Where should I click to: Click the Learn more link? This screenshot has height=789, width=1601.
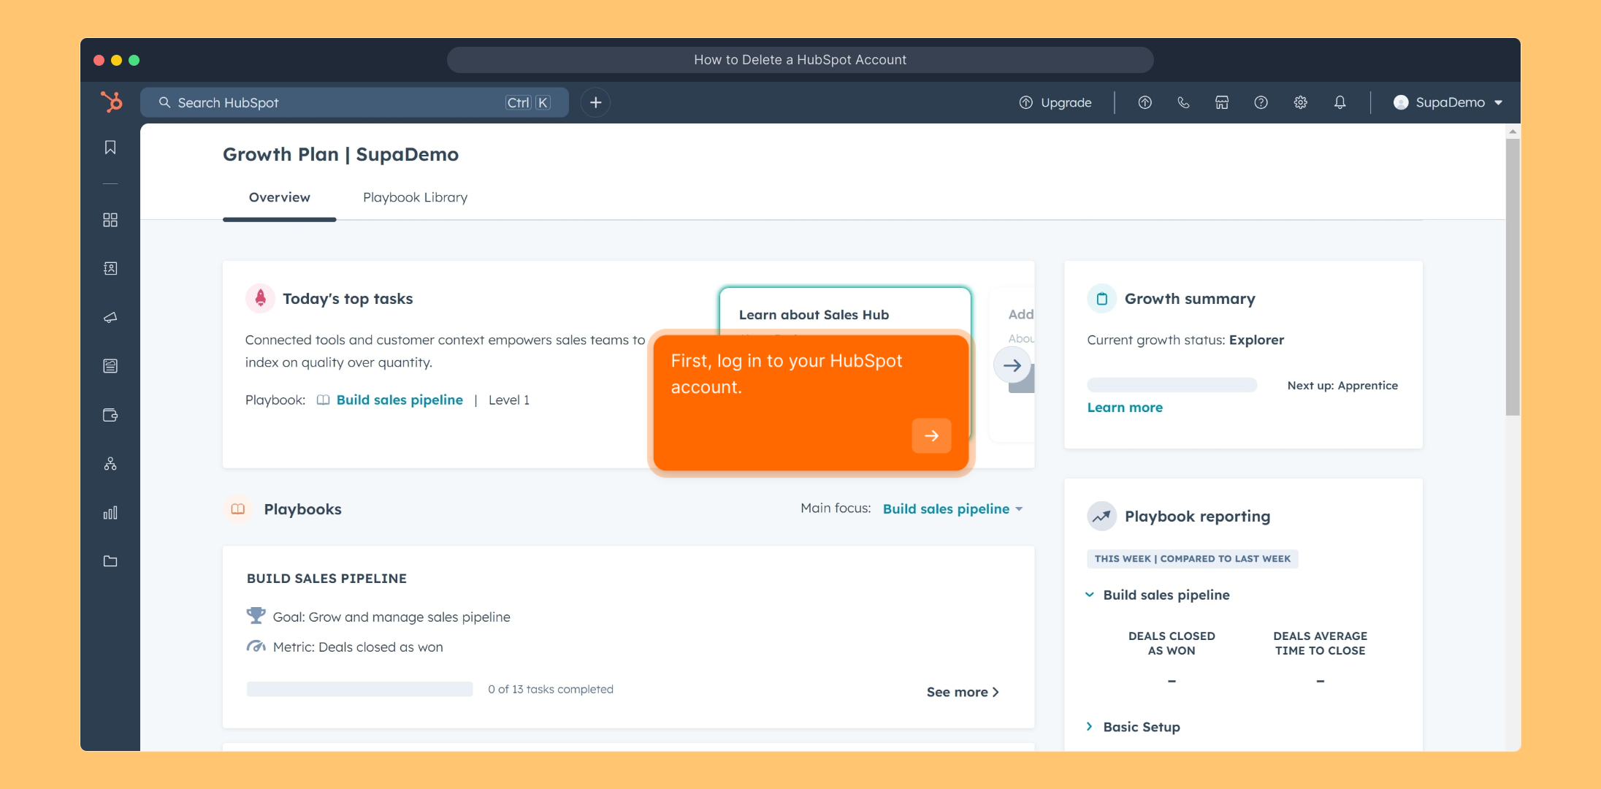pos(1124,408)
